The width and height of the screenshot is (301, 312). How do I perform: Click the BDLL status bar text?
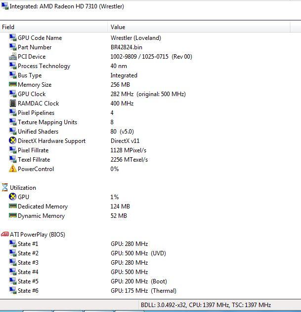tap(206, 305)
